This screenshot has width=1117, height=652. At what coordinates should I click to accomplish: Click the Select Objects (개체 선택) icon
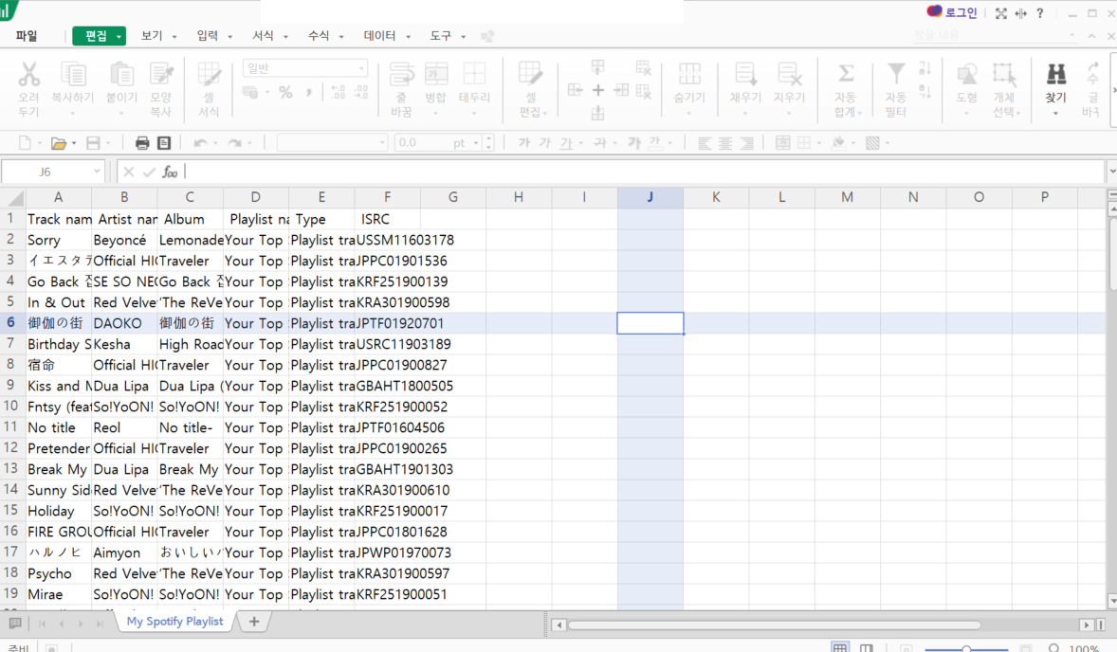[1004, 74]
